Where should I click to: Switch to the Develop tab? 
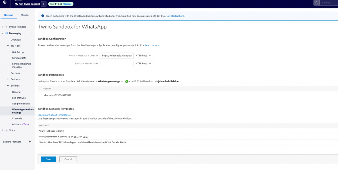tap(9, 15)
